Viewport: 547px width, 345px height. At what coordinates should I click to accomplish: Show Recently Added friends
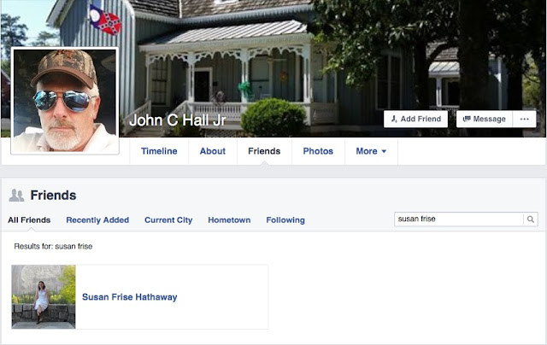coord(97,220)
